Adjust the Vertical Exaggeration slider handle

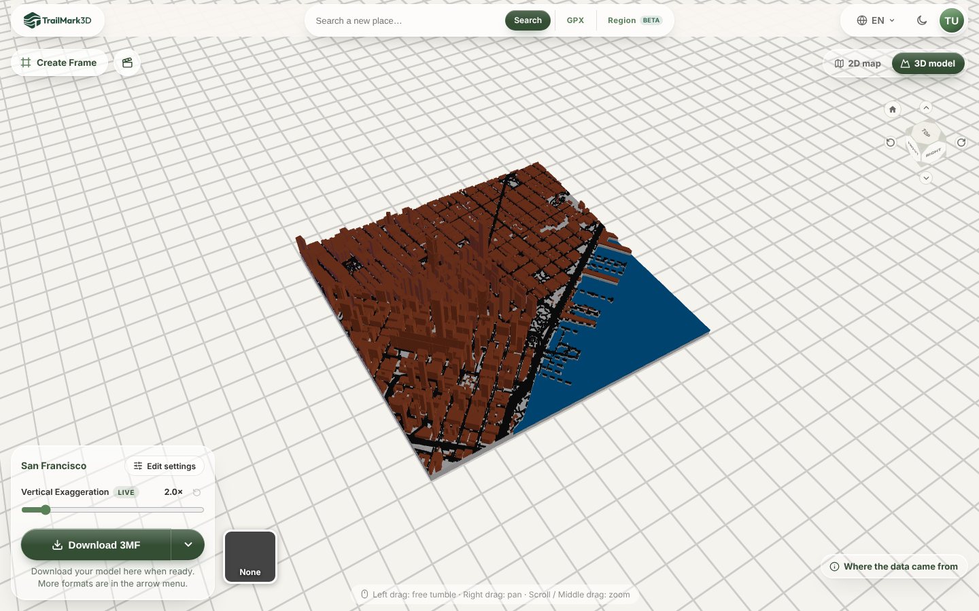pyautogui.click(x=45, y=510)
